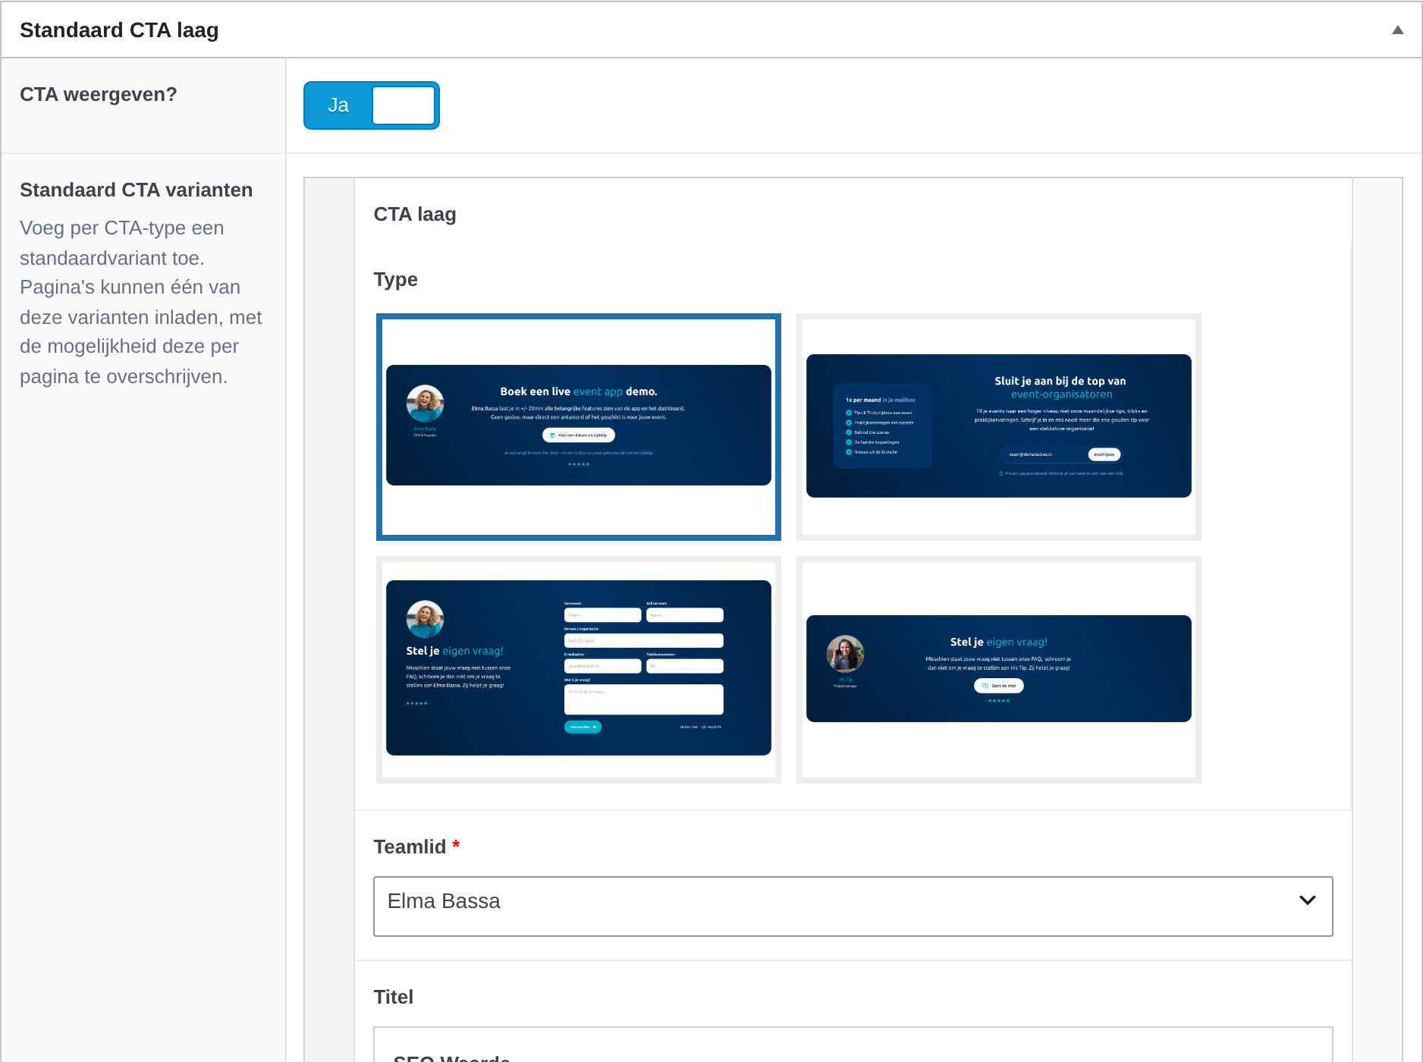The width and height of the screenshot is (1423, 1062).
Task: Click the white handle of the Ja toggle
Action: [404, 105]
